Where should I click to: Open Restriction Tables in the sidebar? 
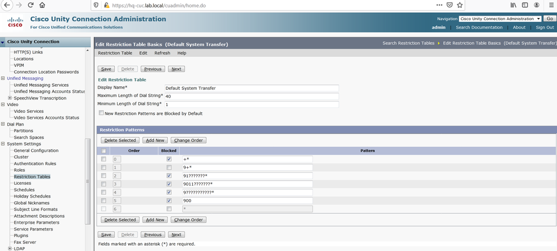click(x=32, y=177)
